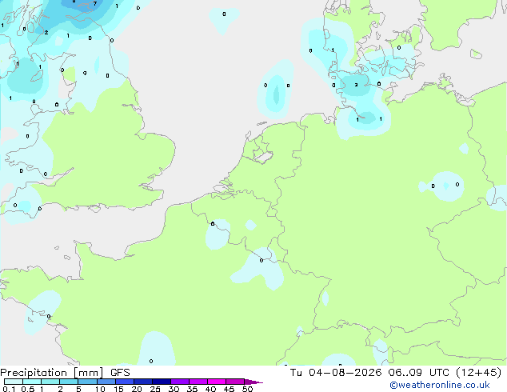Select the 2–5 mm legend color swatch
This screenshot has height=392, width=507.
point(69,382)
